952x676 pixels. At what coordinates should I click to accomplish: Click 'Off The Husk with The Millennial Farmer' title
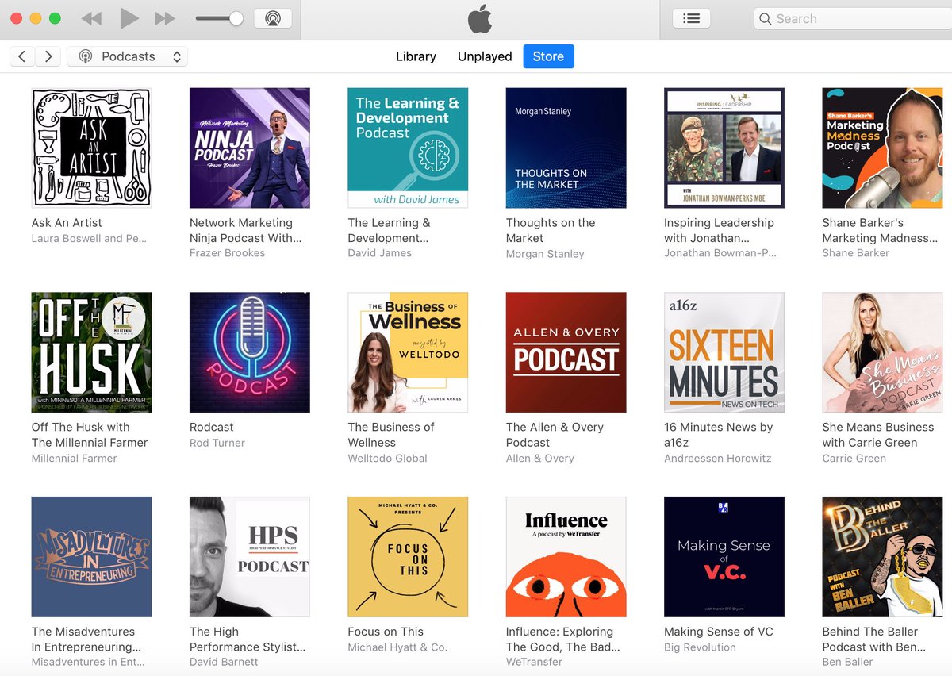coord(90,435)
